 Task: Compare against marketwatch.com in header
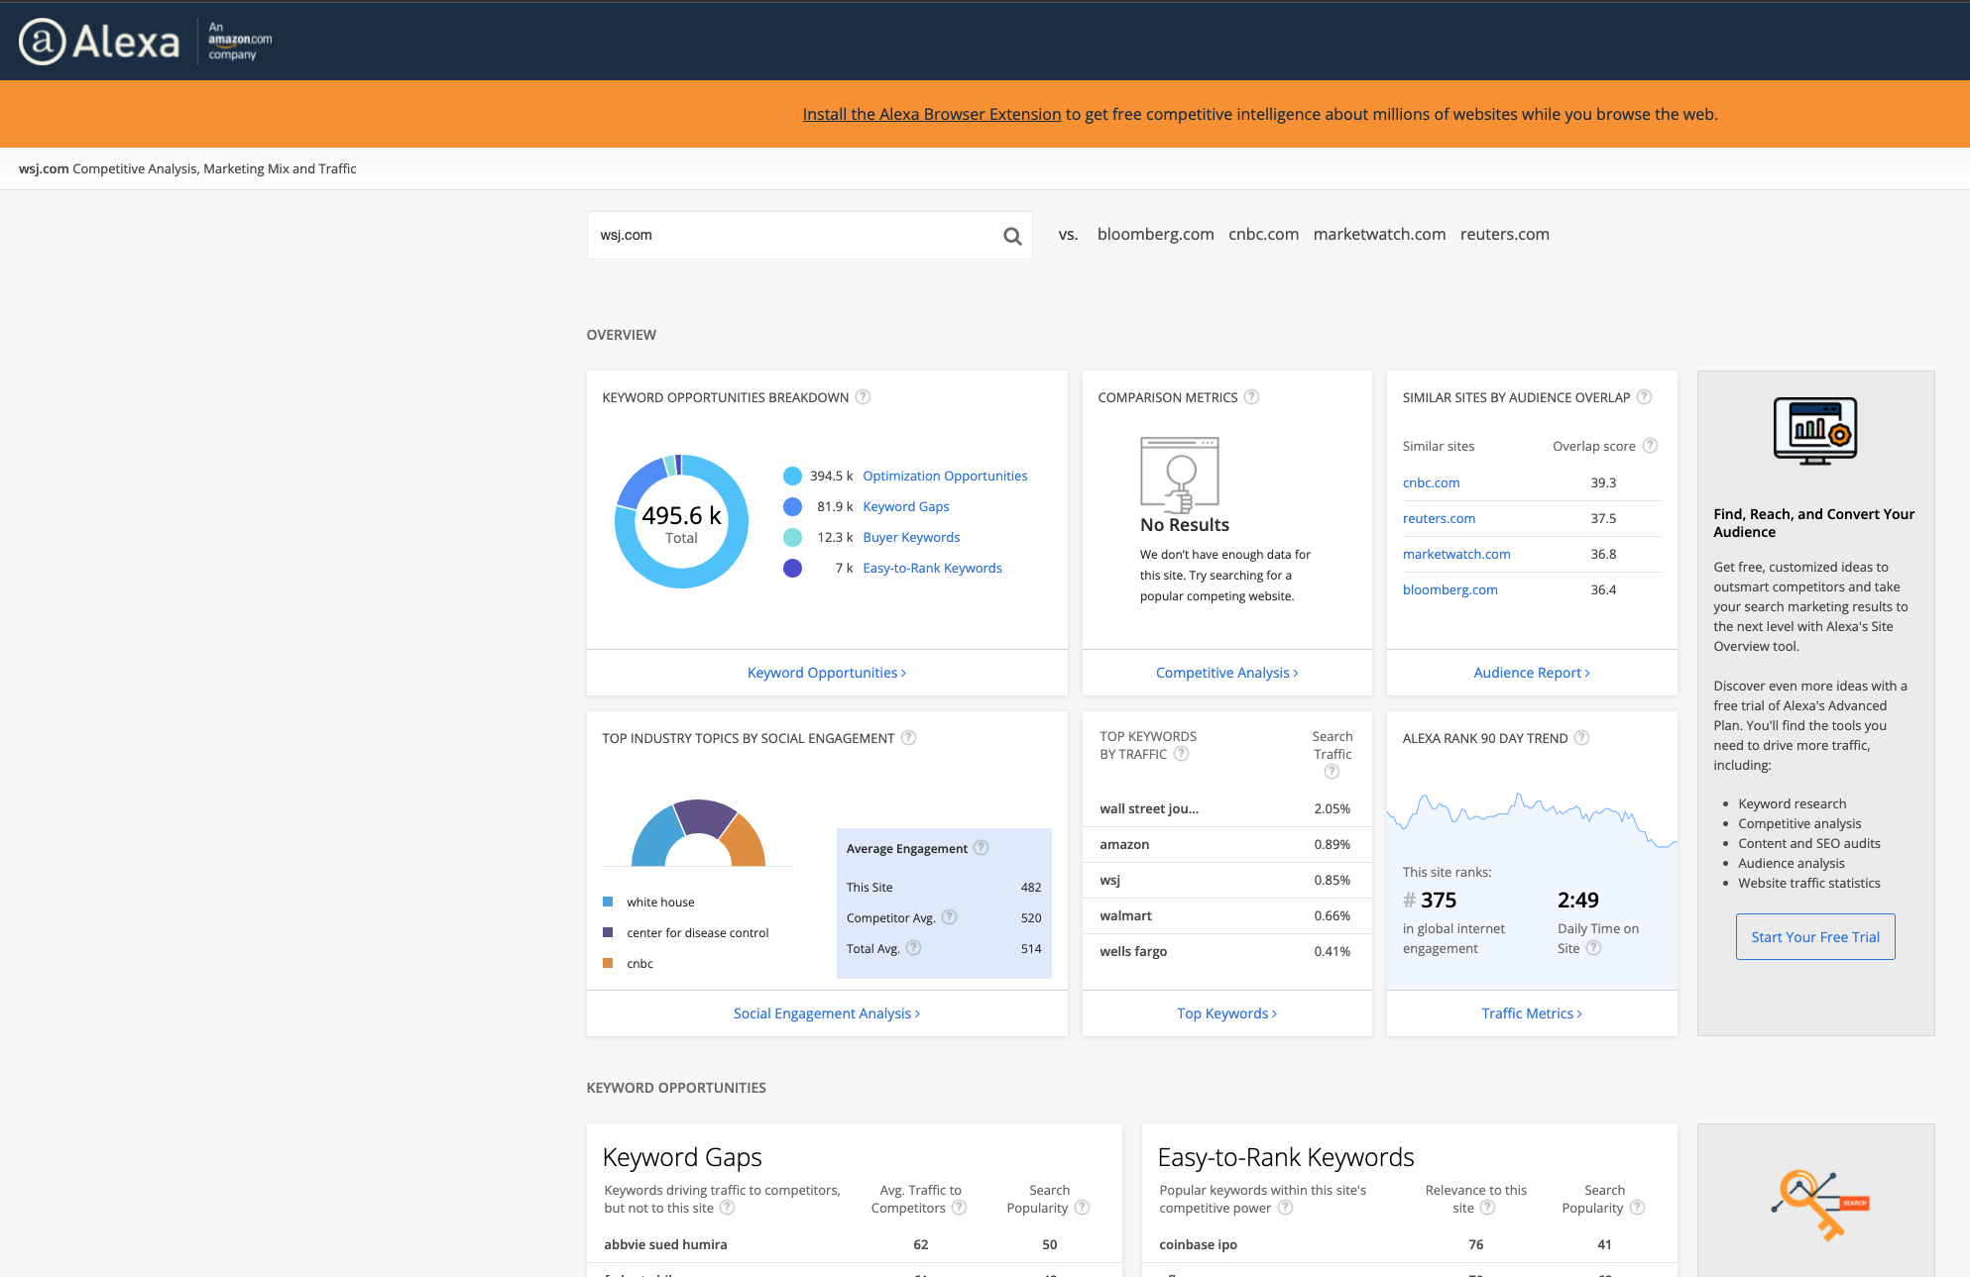tap(1379, 235)
